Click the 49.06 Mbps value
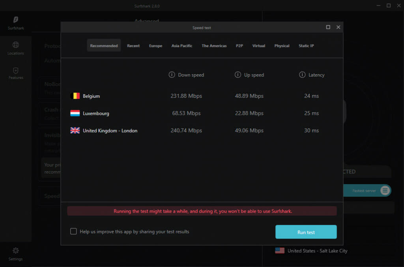This screenshot has width=404, height=267. [249, 131]
